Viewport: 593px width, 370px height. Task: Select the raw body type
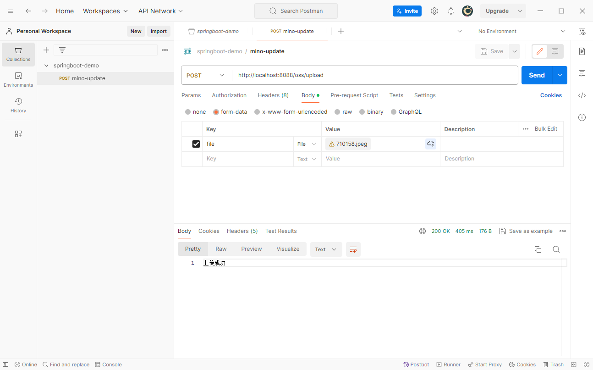(x=343, y=112)
